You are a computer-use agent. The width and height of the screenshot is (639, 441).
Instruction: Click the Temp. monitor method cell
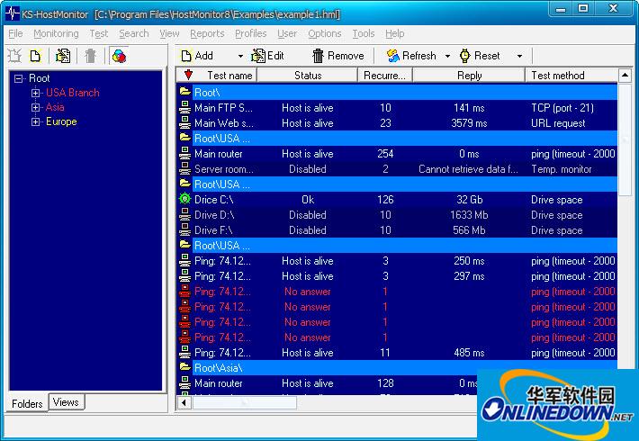click(562, 169)
